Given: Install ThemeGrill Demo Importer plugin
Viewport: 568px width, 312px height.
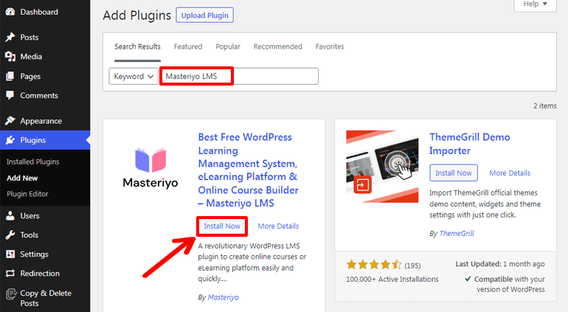Looking at the screenshot, I should point(454,173).
